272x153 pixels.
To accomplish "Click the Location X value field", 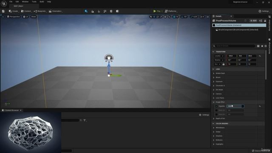I will (232, 56).
